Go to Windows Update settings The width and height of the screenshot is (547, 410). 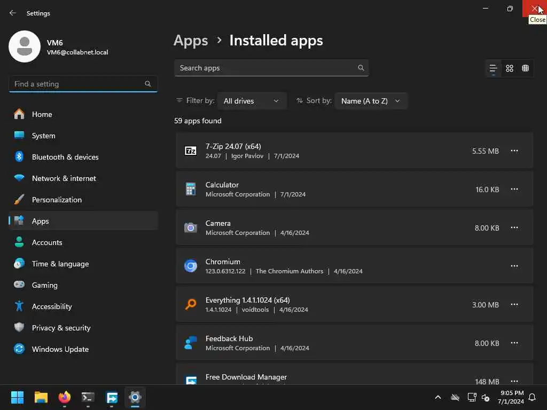60,349
